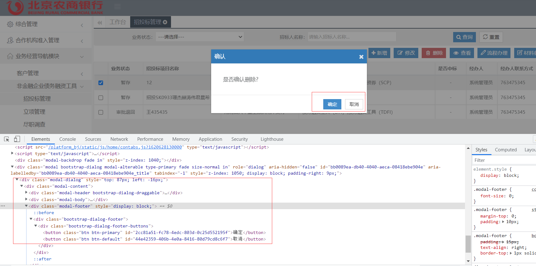
Task: Switch to DevTools Lighthouse tab
Action: pyautogui.click(x=272, y=139)
